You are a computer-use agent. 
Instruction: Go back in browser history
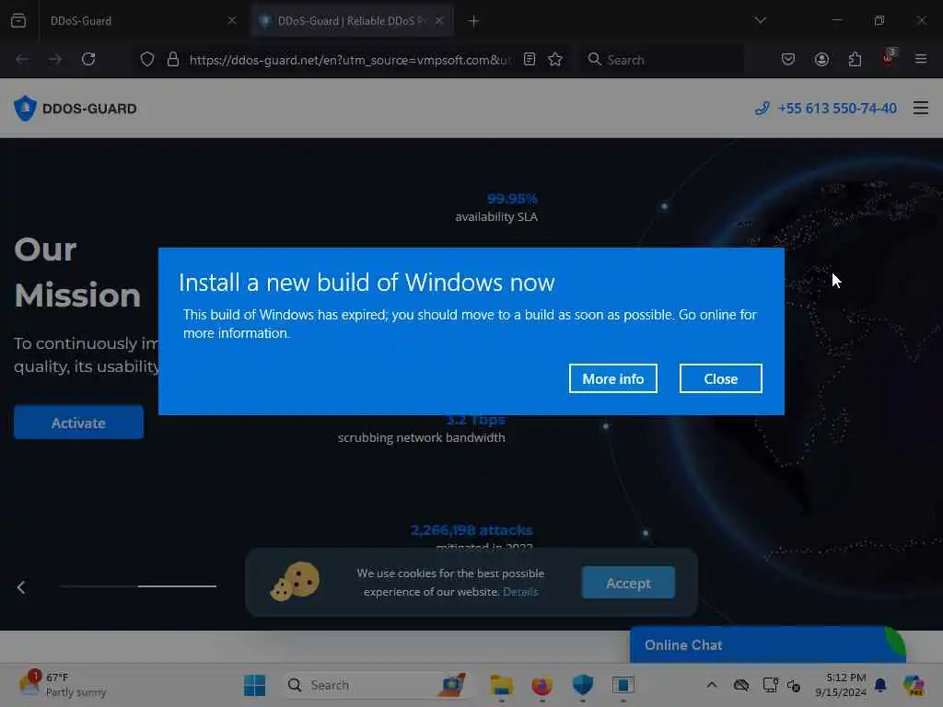[22, 59]
